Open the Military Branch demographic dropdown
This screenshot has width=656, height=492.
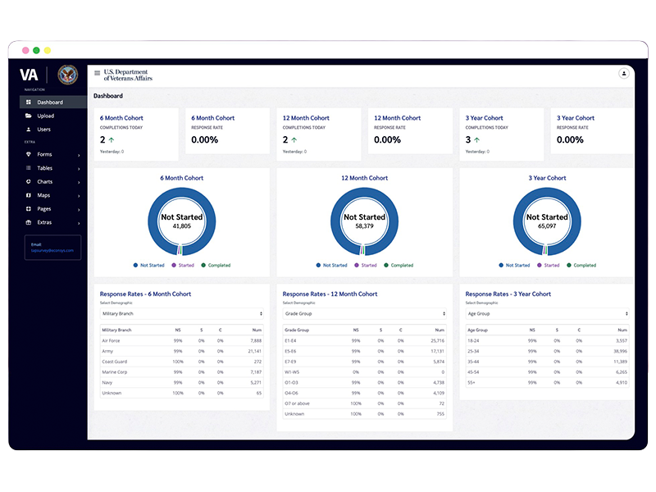click(182, 314)
